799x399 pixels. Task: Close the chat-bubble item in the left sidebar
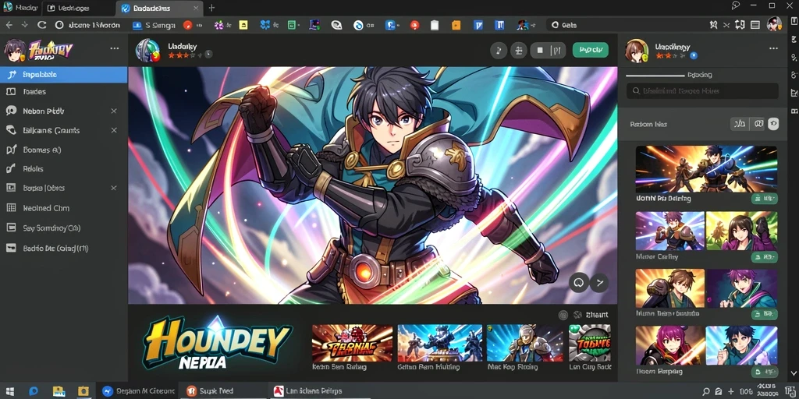pos(114,111)
